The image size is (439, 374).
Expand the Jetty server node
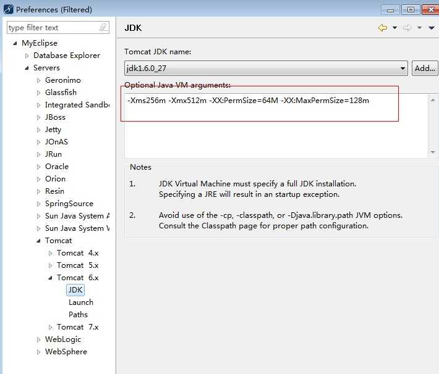click(x=38, y=130)
